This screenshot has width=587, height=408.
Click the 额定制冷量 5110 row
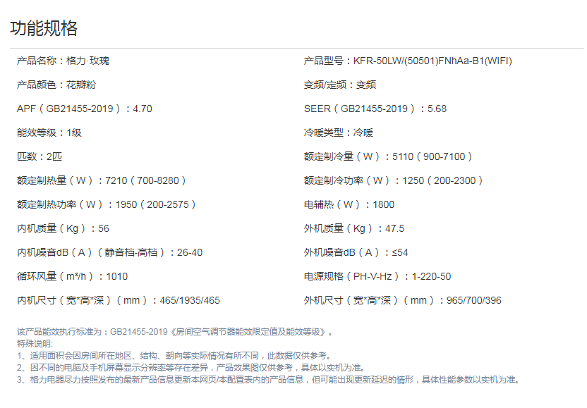[x=388, y=156]
